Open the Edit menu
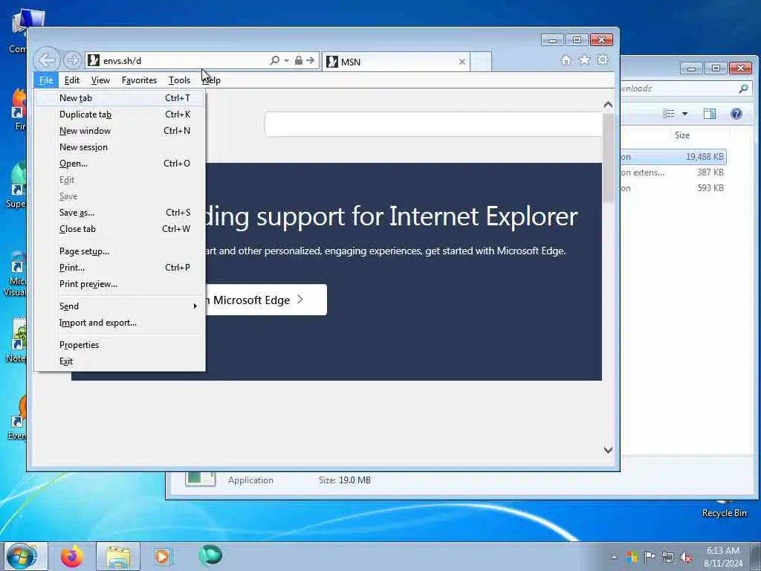The image size is (761, 571). 72,80
